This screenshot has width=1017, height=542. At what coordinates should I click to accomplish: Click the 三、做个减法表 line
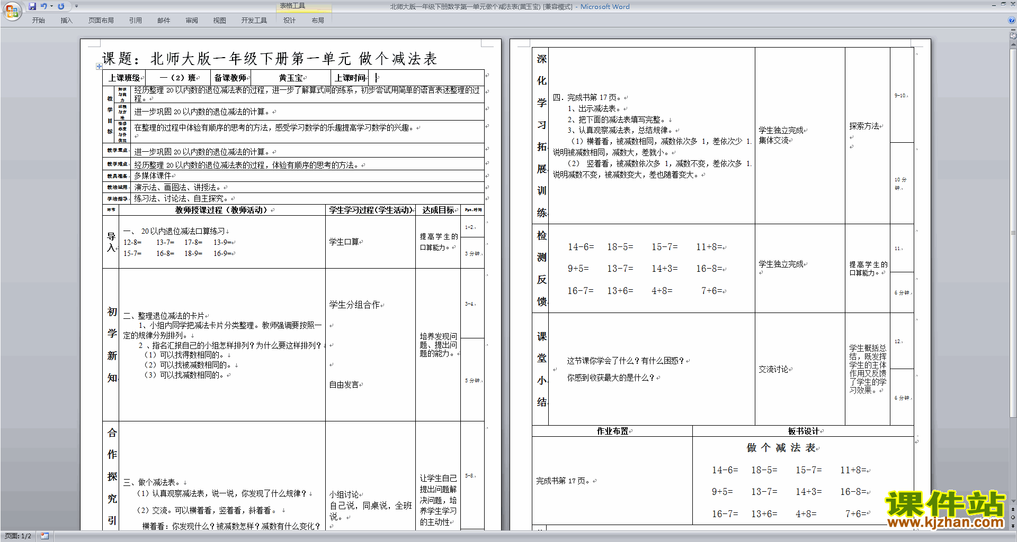point(153,482)
